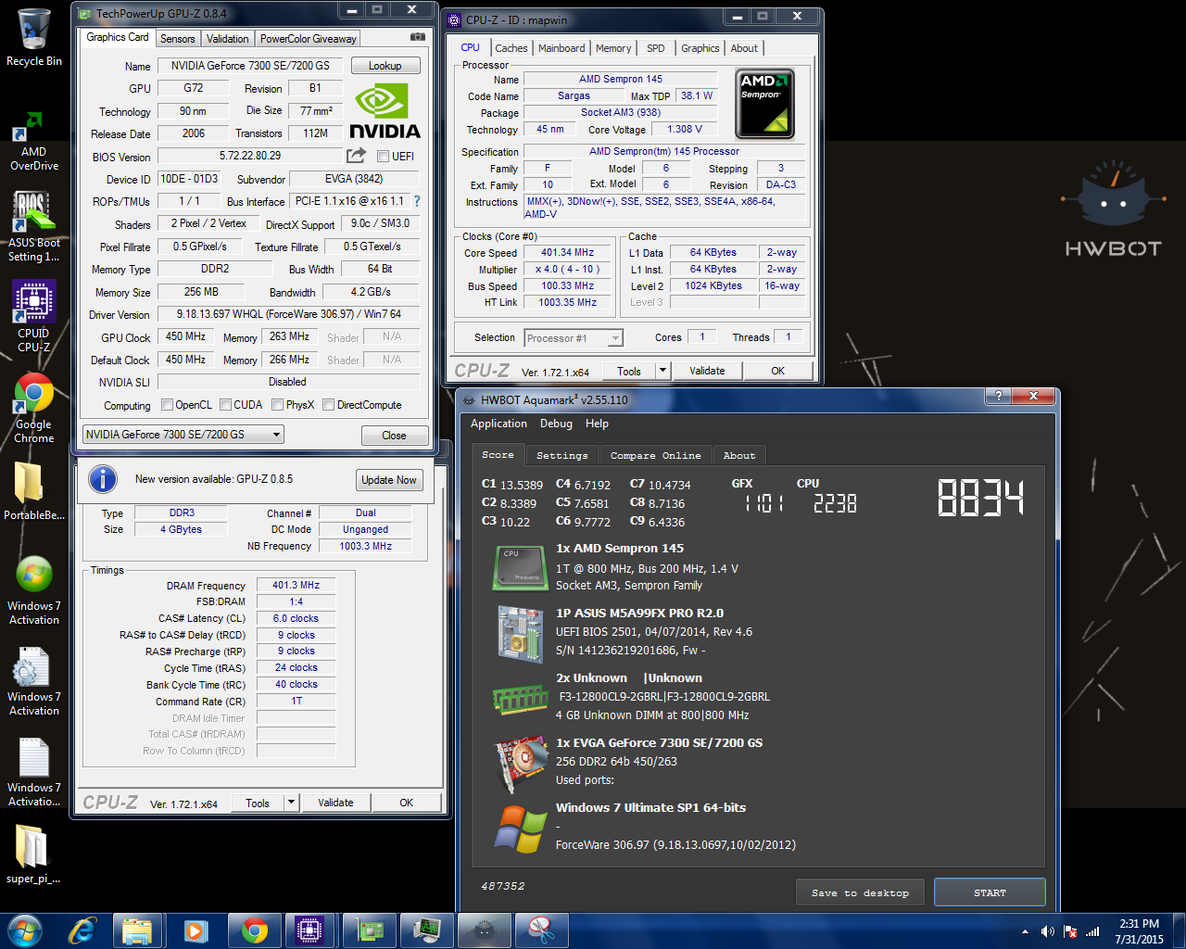Click the BIOS Version field 5.72.22.80.29
This screenshot has width=1186, height=949.
pos(250,156)
